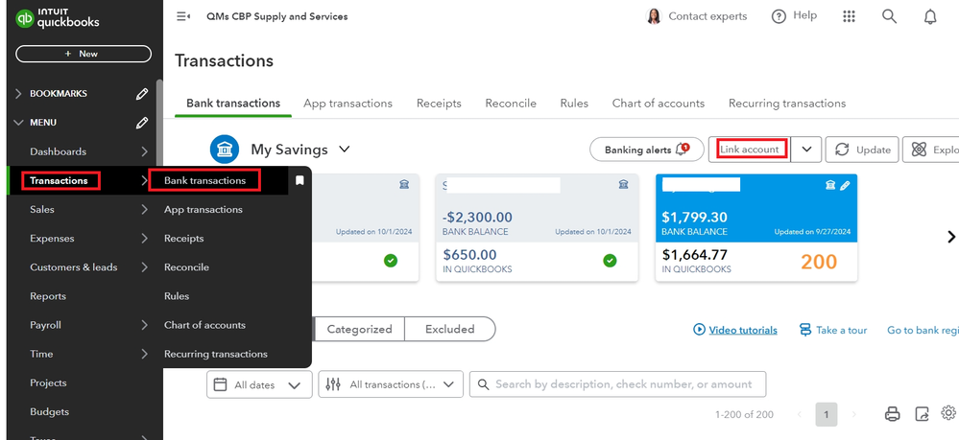Click the print icon

892,414
